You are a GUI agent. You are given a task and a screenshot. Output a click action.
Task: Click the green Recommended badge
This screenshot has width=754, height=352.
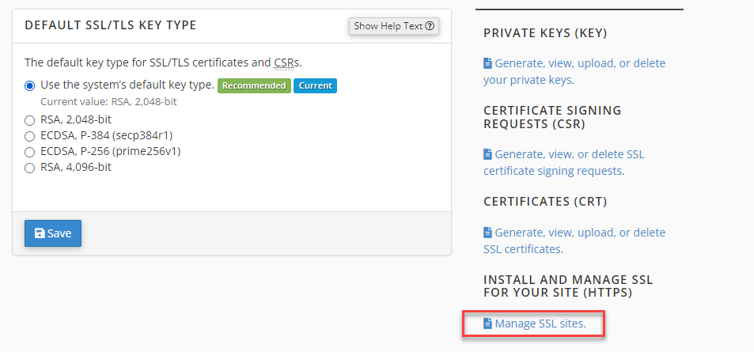(253, 85)
